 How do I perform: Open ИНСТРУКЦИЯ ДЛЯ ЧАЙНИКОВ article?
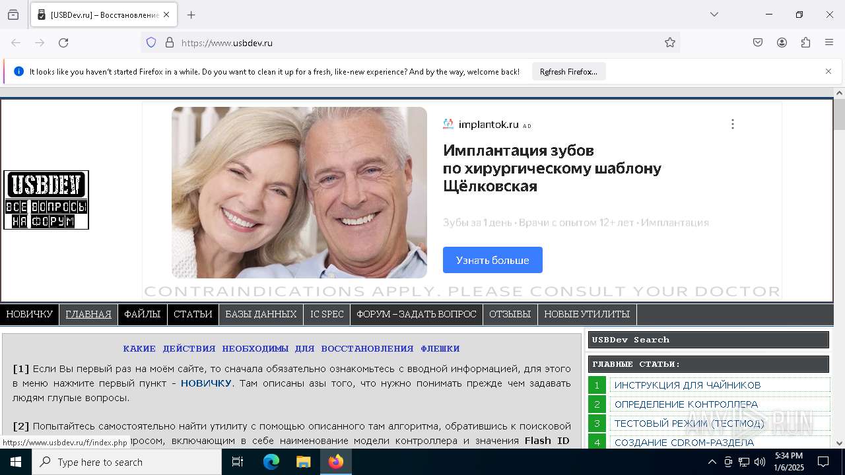tap(687, 385)
